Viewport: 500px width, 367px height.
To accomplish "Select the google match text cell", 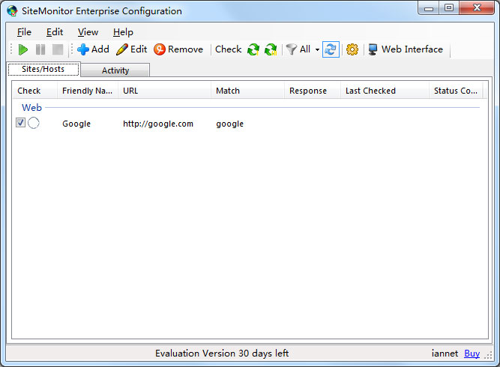I will tap(229, 124).
